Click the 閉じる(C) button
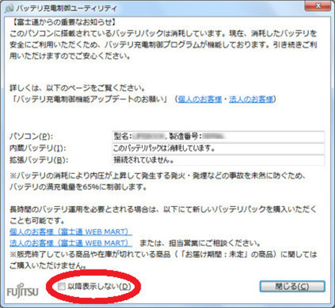Viewport: 335px width, 308px height. coord(292,286)
